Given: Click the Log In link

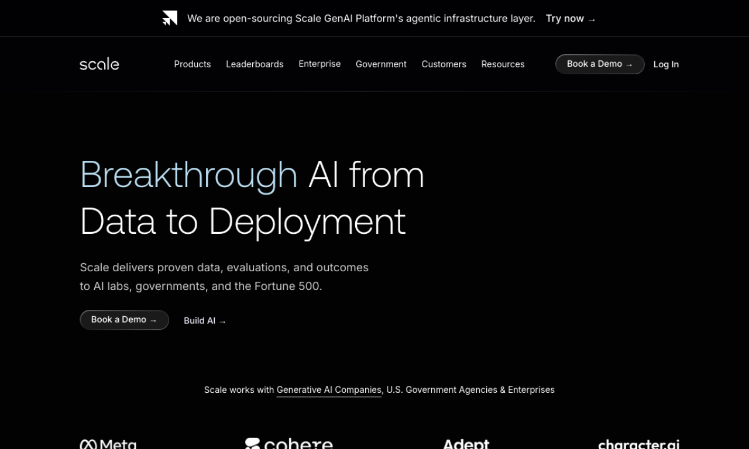Looking at the screenshot, I should tap(666, 64).
